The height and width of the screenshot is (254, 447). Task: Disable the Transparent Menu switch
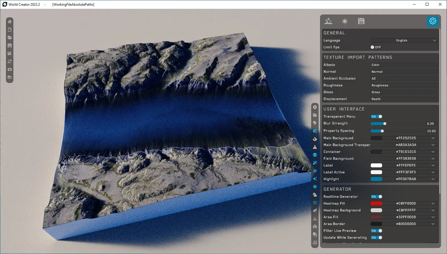(376, 116)
